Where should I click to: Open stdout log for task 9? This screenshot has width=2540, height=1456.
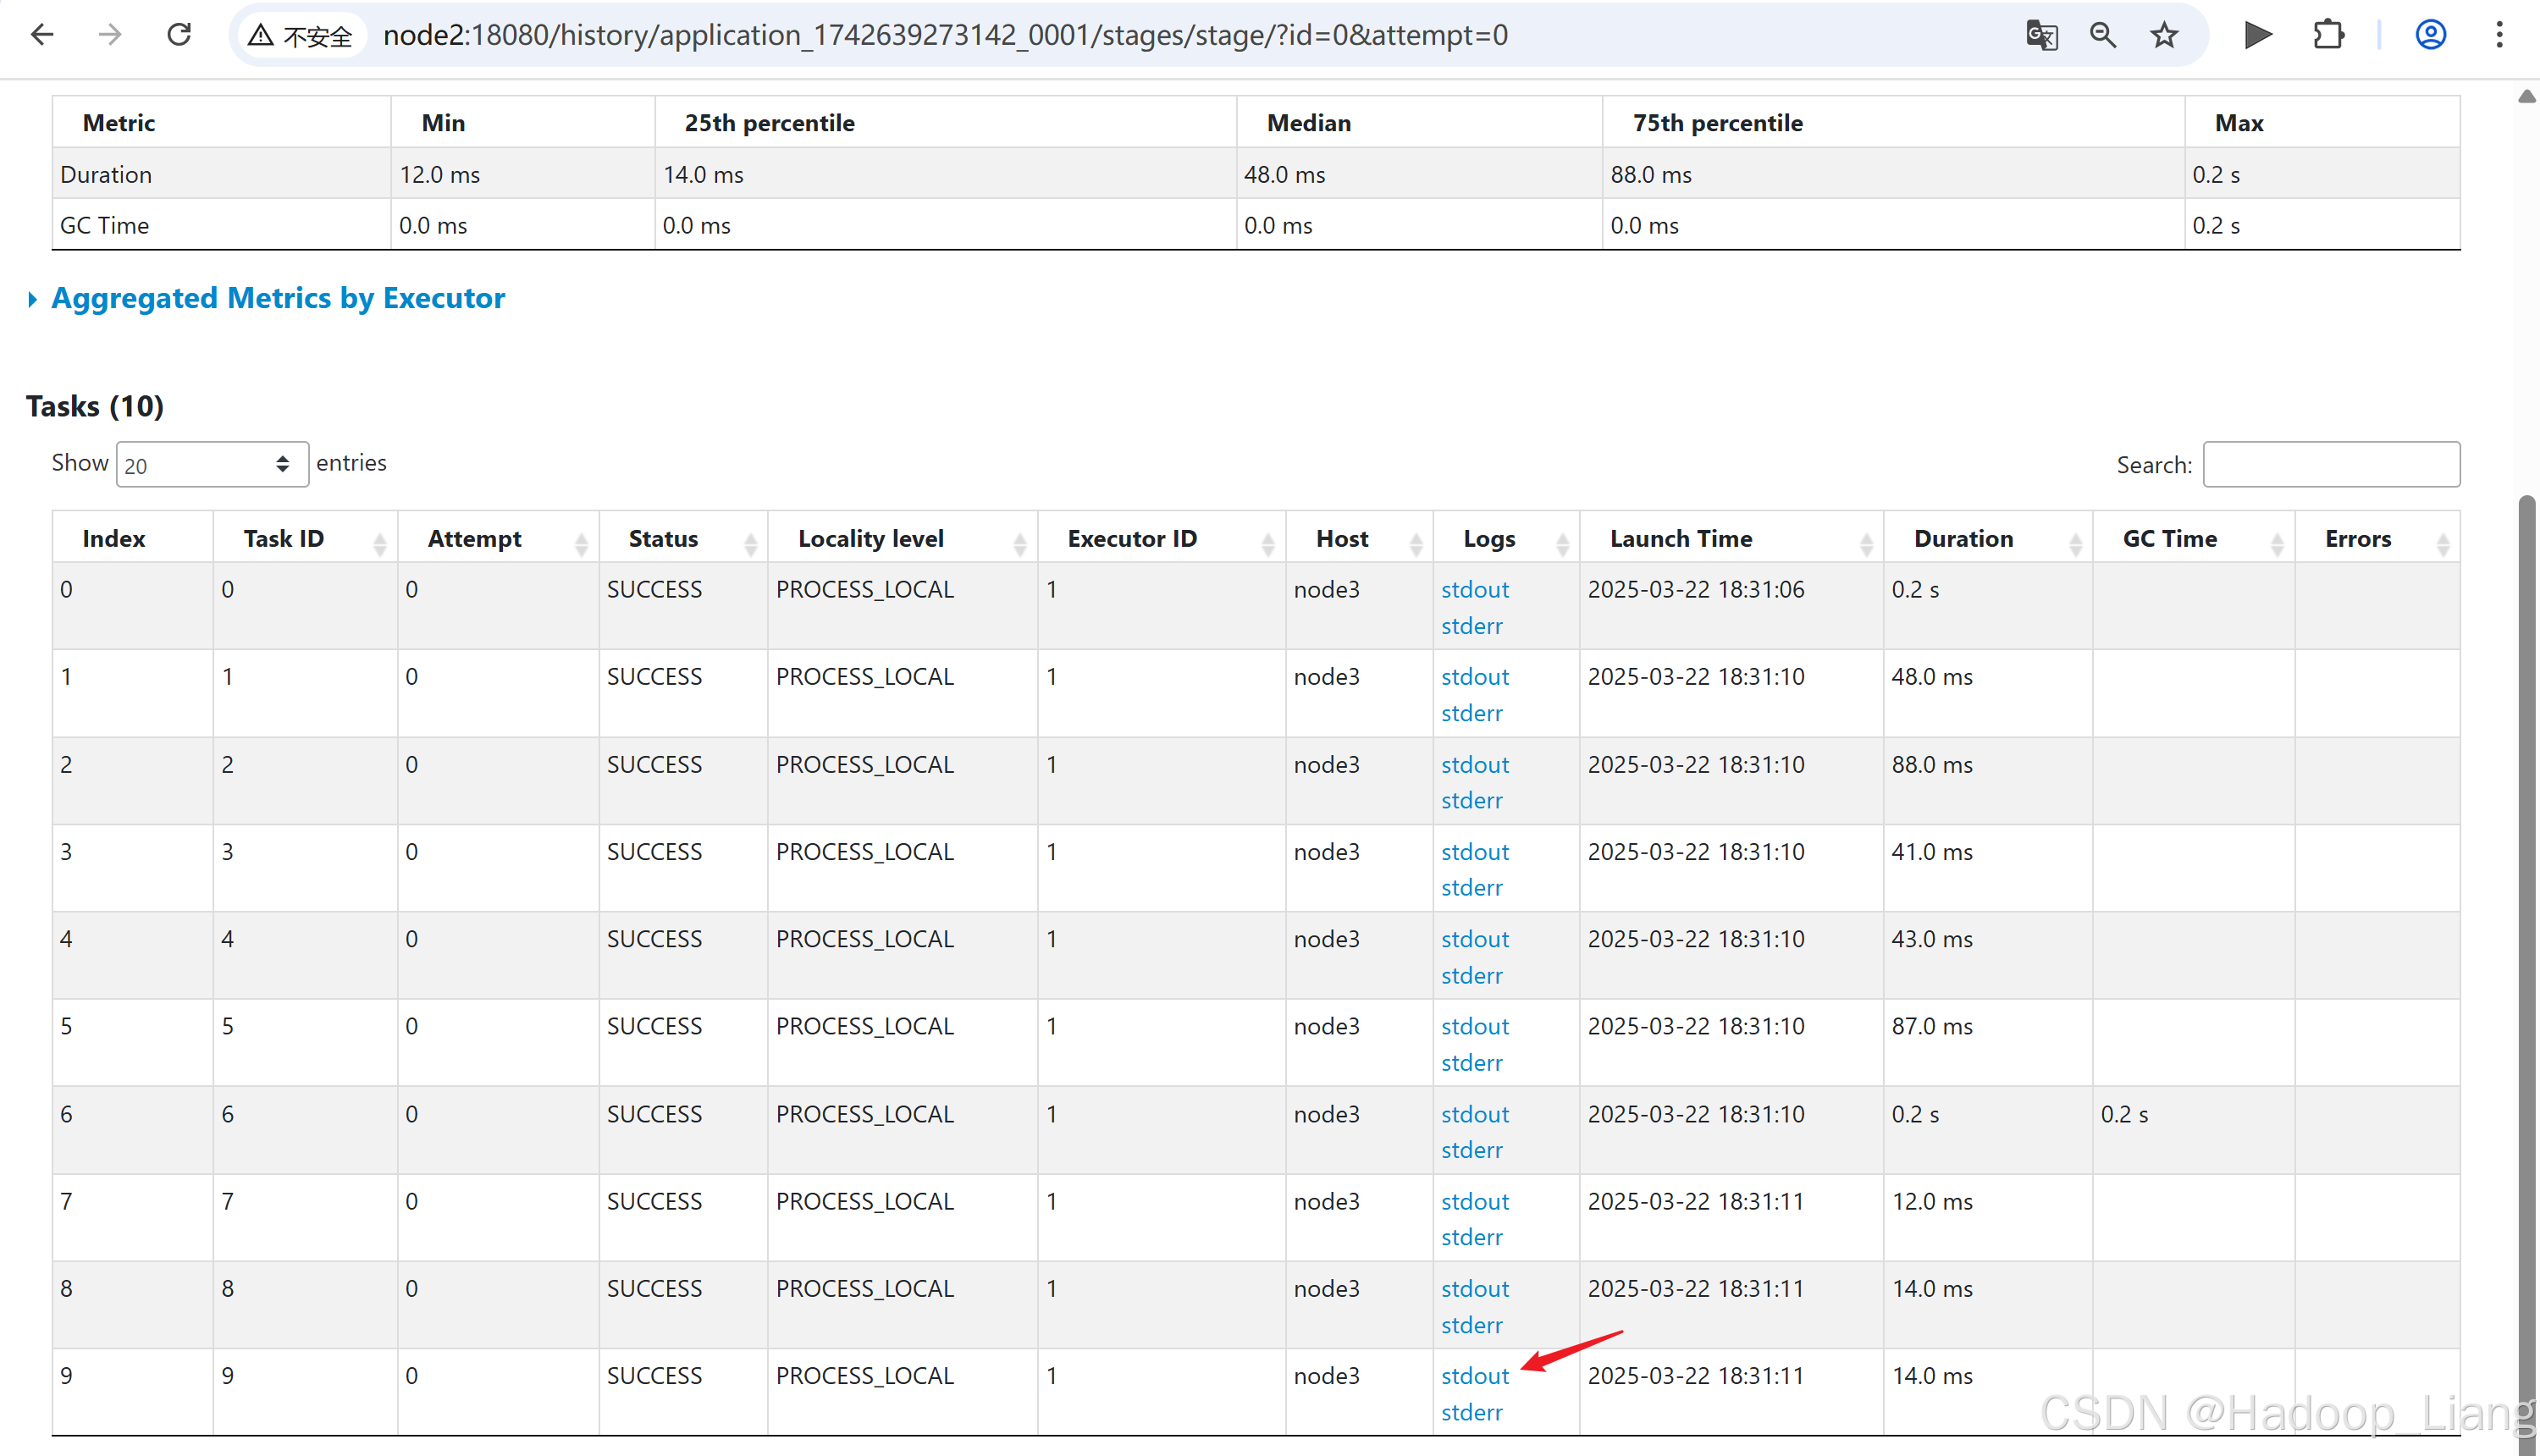point(1474,1376)
